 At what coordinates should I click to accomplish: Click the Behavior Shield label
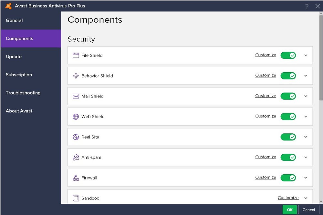click(97, 76)
